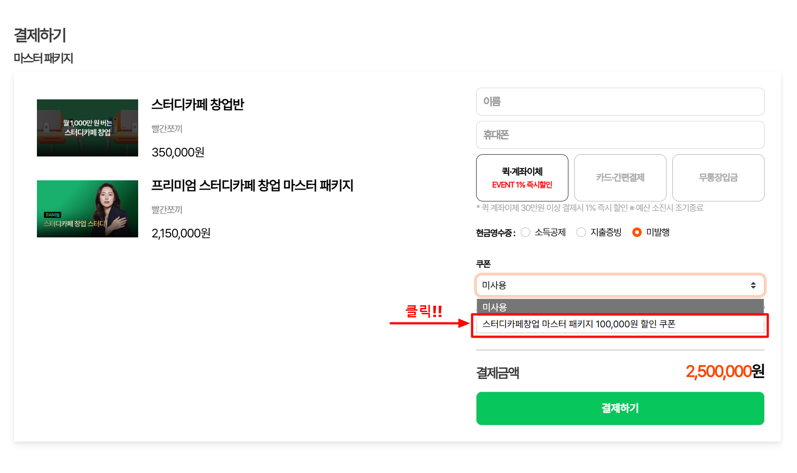Choose 무통장입금 payment option
This screenshot has width=797, height=473.
pyautogui.click(x=718, y=178)
